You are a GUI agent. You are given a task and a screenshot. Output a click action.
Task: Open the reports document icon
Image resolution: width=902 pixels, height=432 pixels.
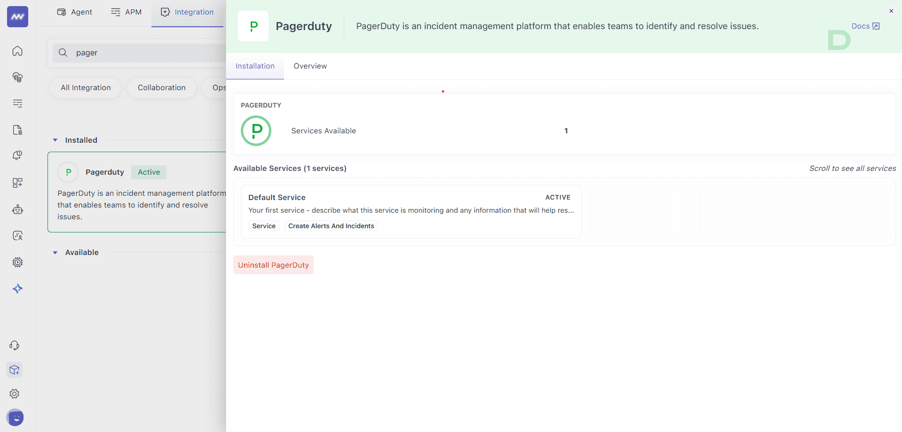point(17,130)
